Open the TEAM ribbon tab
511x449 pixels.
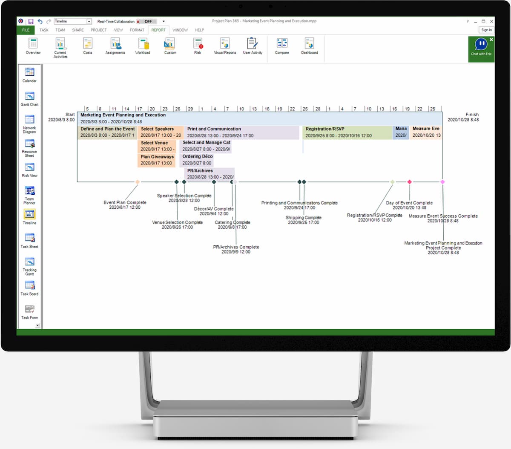pyautogui.click(x=60, y=30)
